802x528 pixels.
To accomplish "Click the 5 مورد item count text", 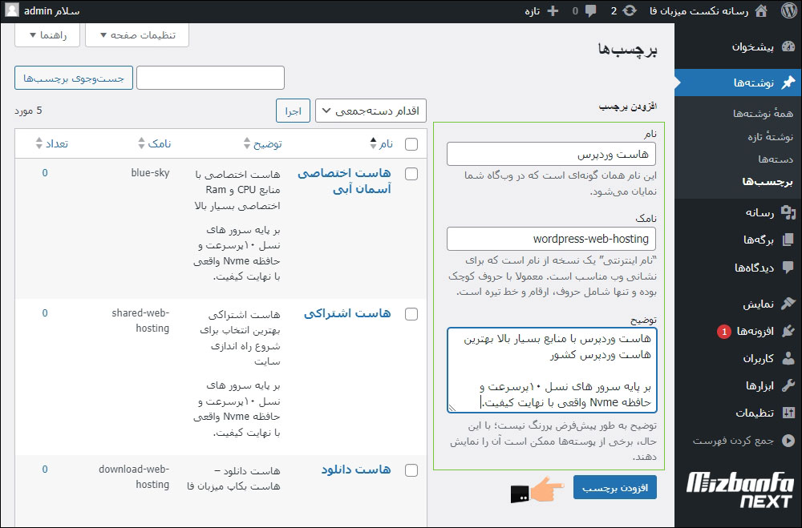I will point(28,111).
